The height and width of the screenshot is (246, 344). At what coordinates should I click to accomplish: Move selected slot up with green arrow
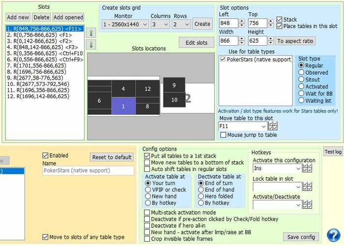click(91, 33)
